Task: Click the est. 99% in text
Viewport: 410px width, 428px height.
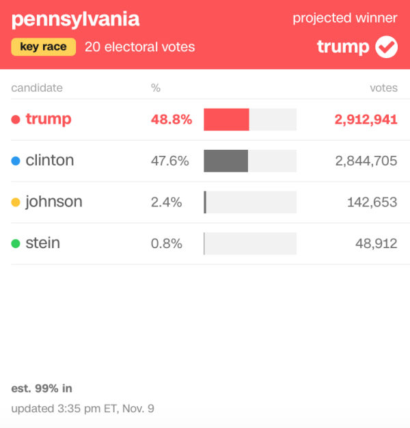Action: point(42,388)
